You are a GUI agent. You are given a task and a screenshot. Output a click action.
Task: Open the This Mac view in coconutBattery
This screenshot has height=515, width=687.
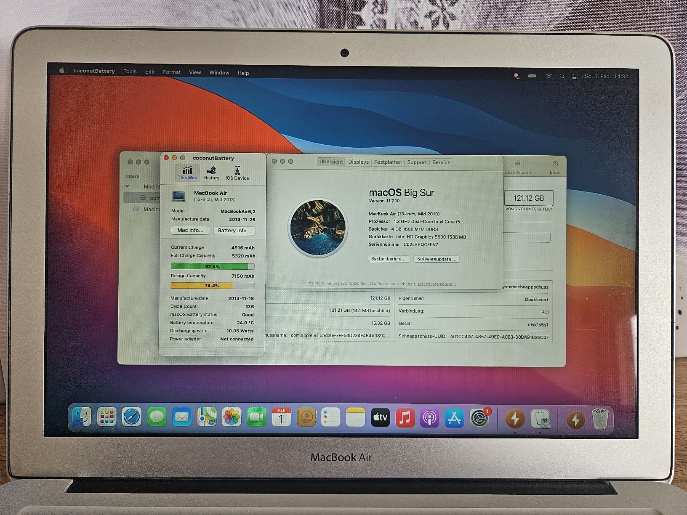(x=187, y=173)
